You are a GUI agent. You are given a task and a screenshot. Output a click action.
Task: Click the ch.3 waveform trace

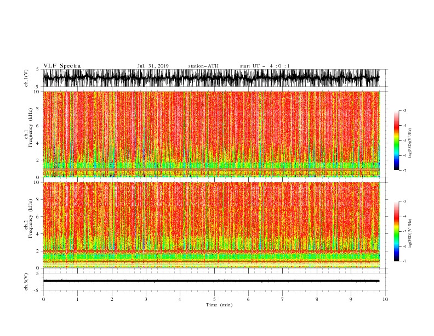tap(211, 281)
